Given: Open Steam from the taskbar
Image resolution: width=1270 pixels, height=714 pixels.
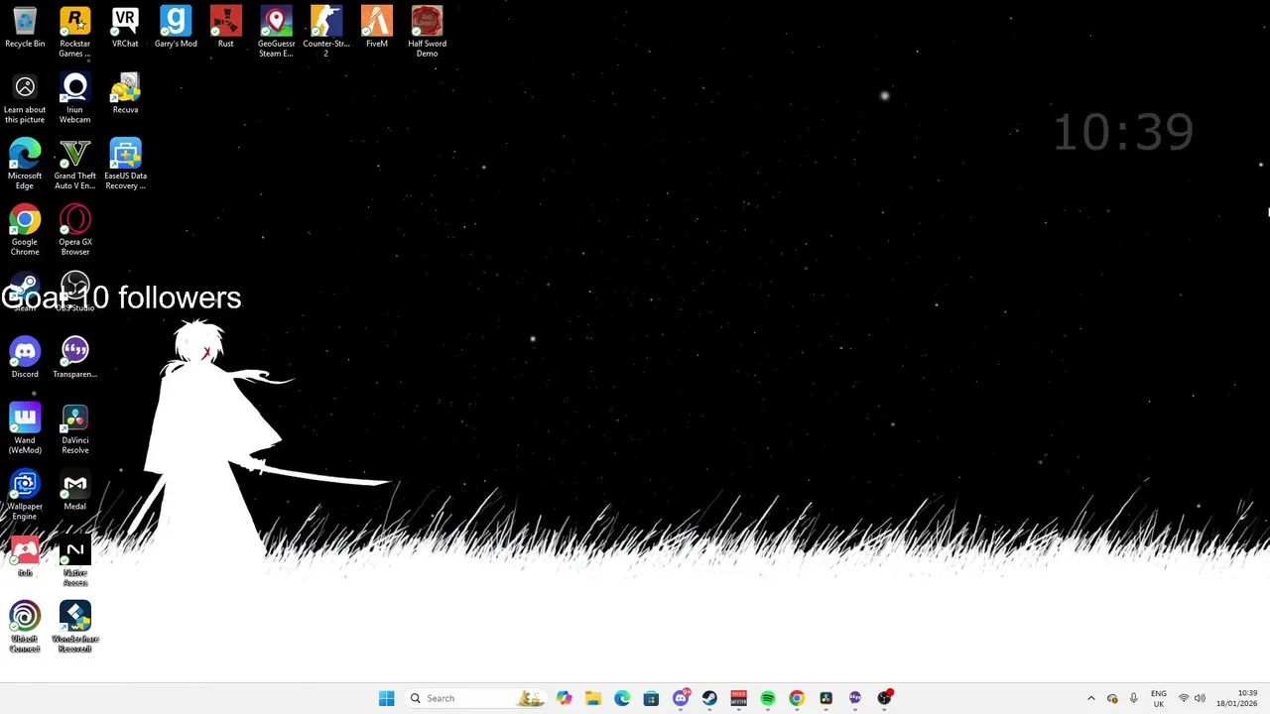Looking at the screenshot, I should click(x=709, y=698).
